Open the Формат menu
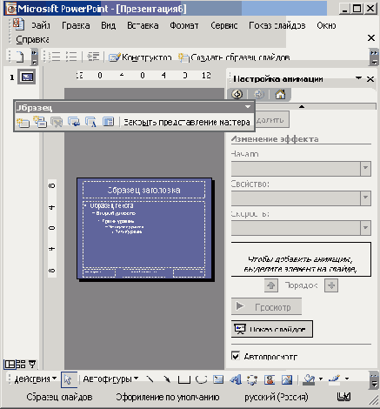Image resolution: width=380 pixels, height=409 pixels. click(184, 25)
